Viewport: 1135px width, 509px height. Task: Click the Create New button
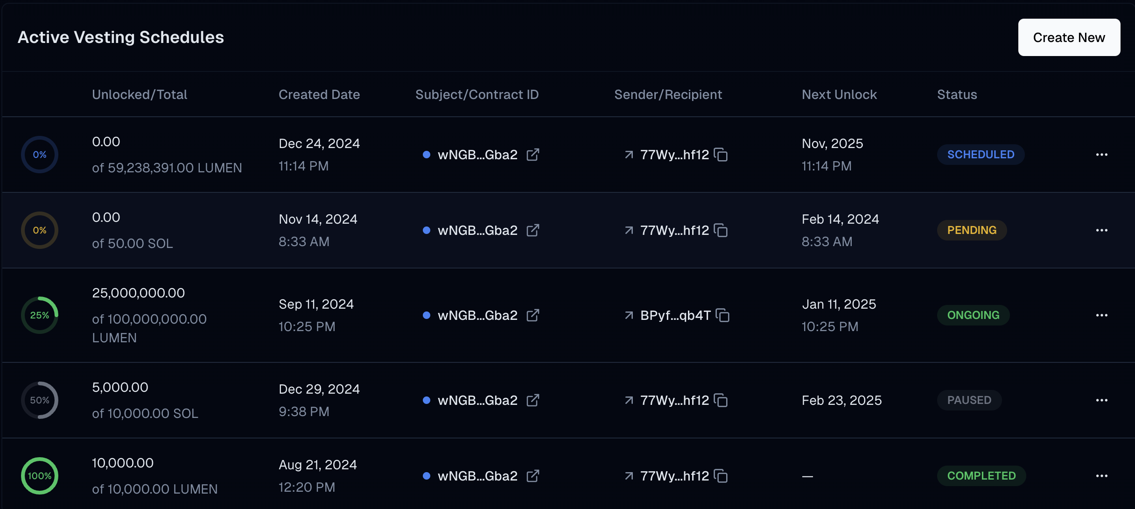pos(1069,37)
